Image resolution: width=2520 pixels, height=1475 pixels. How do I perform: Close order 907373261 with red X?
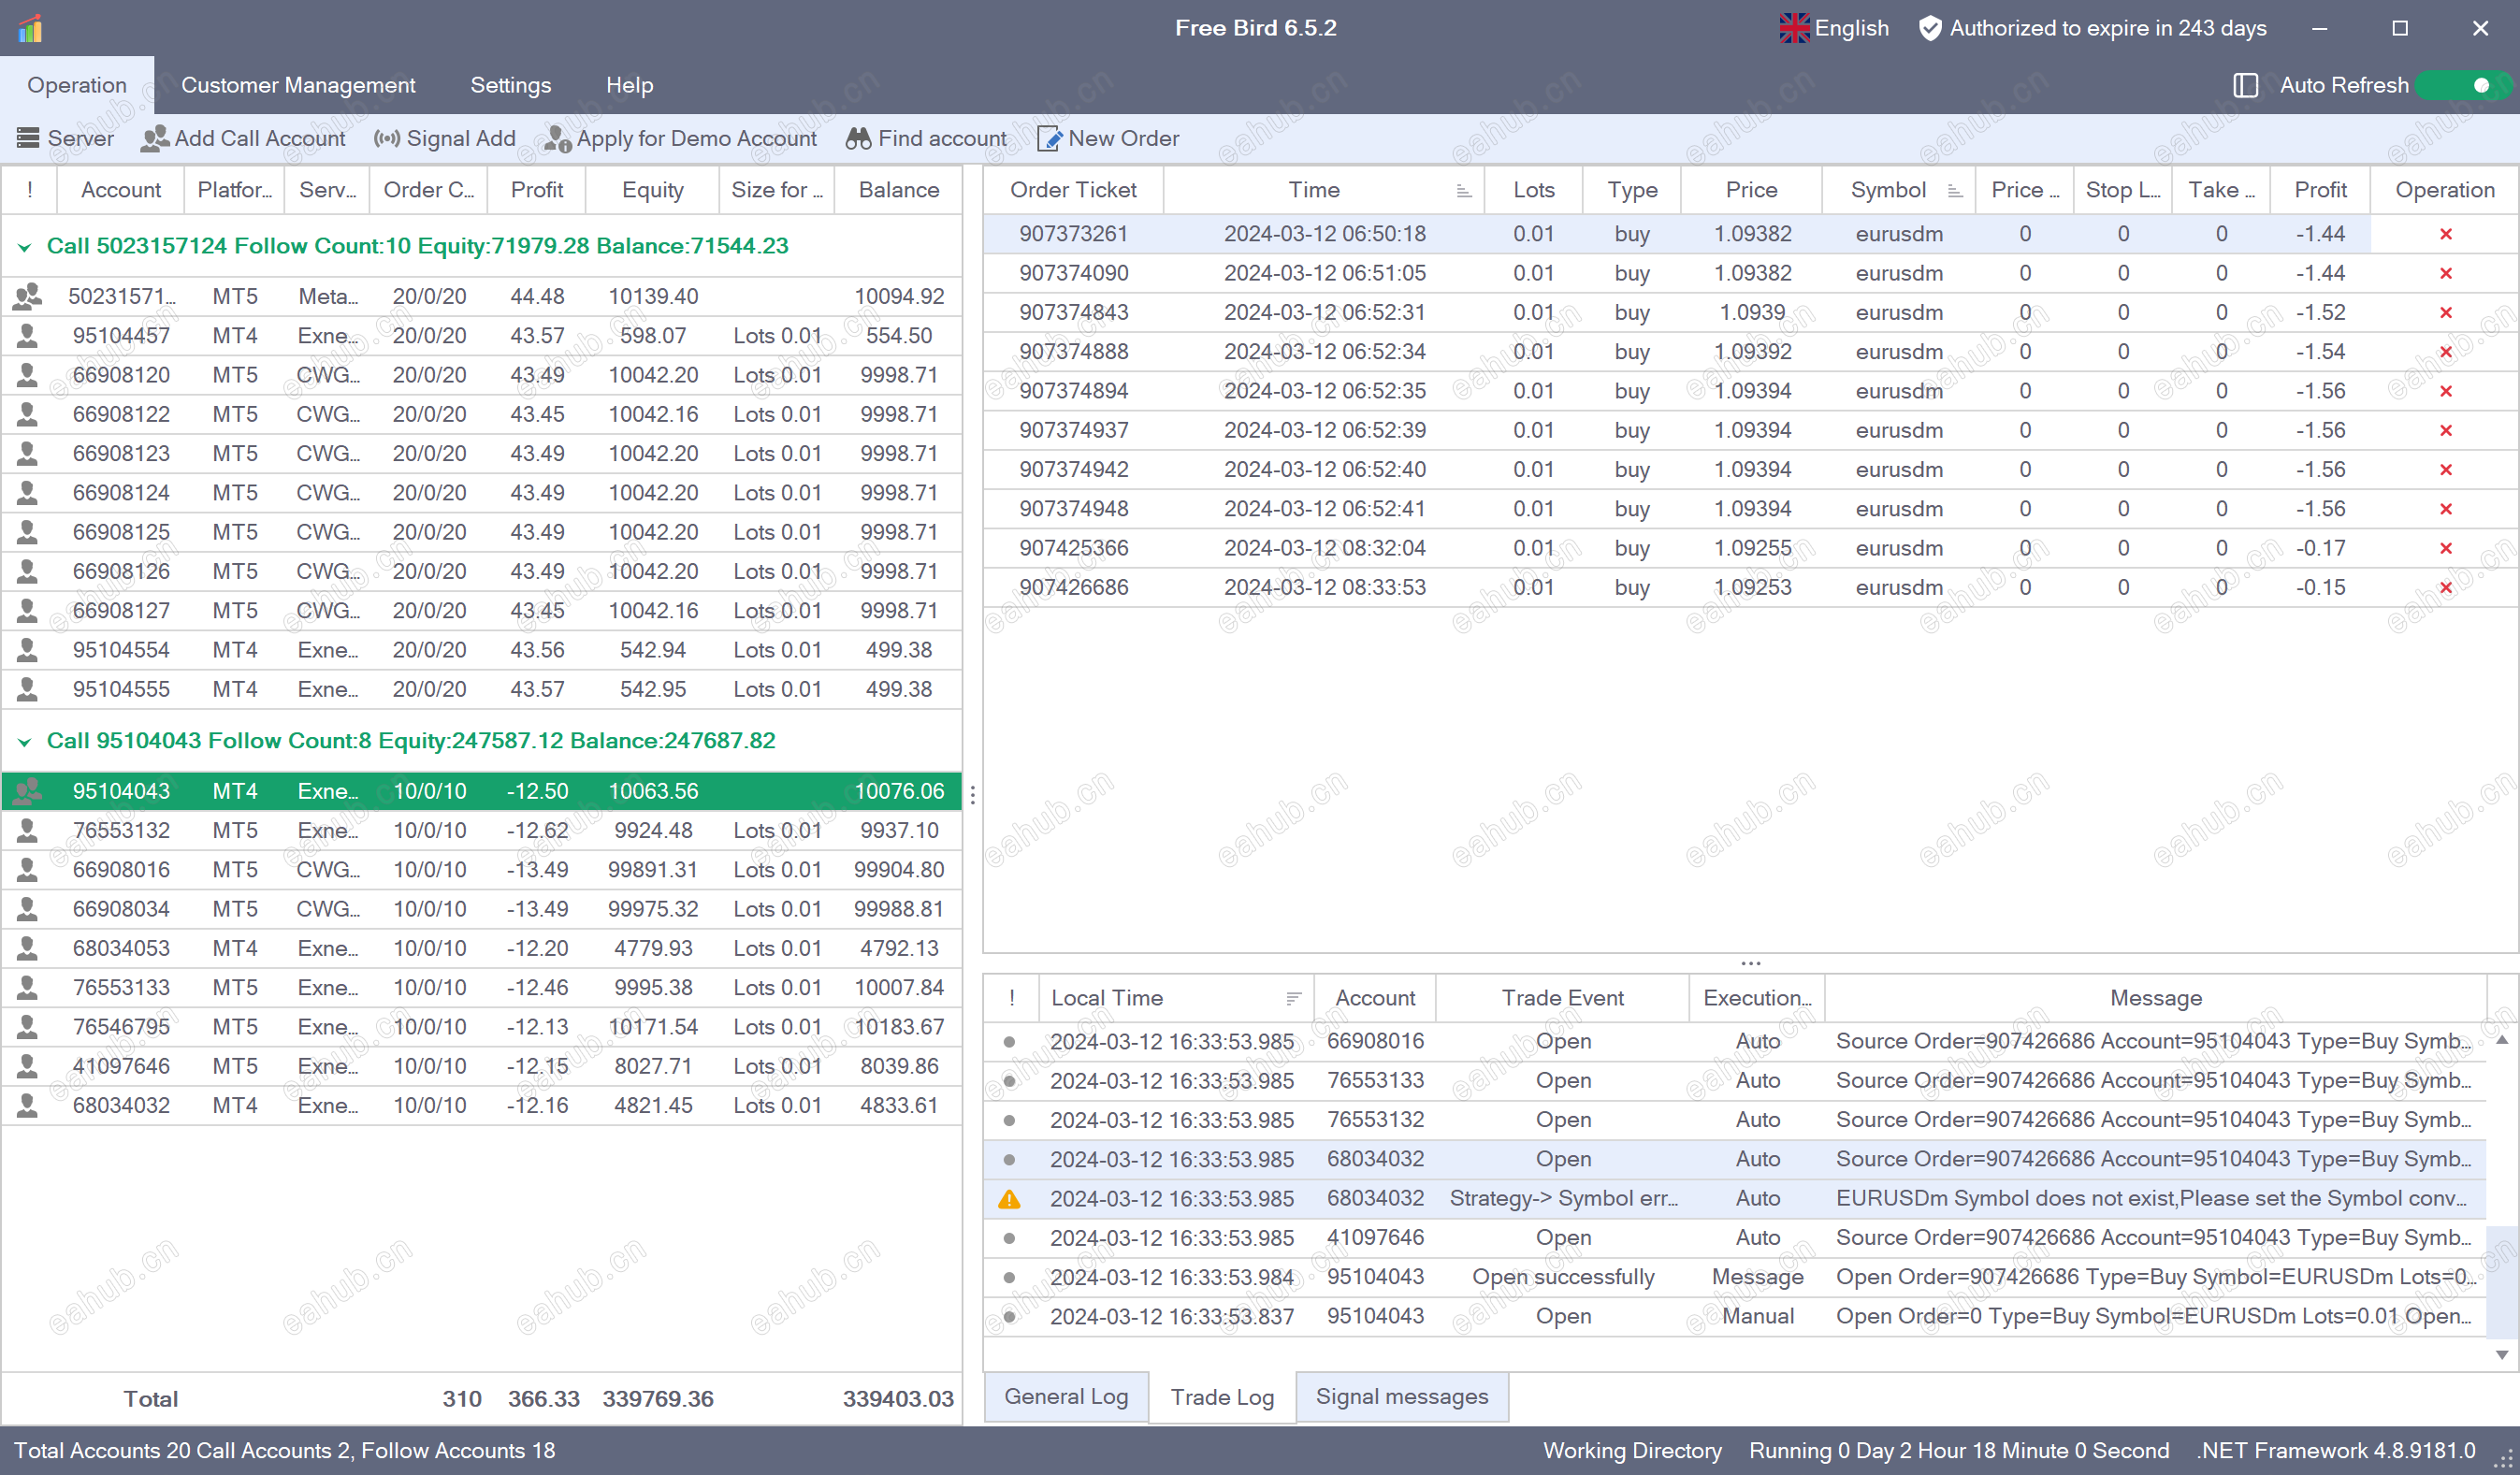click(x=2445, y=234)
